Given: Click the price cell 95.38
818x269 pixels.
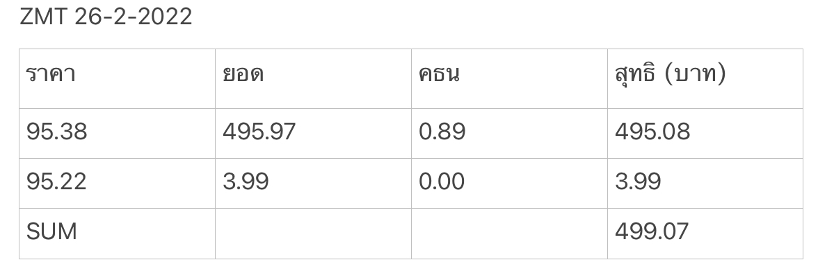Looking at the screenshot, I should point(118,134).
